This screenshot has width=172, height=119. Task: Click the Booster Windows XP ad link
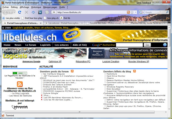139,62
